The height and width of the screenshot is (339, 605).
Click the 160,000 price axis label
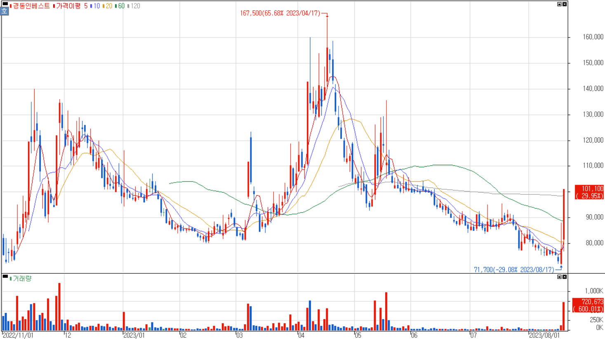(x=593, y=37)
